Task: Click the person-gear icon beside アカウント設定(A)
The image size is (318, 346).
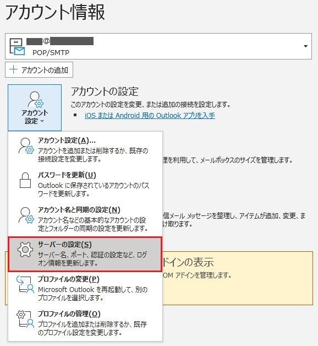Action: (x=26, y=146)
